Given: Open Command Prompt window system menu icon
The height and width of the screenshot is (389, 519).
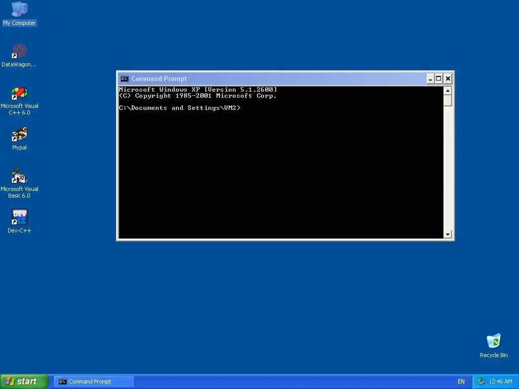Looking at the screenshot, I should [125, 79].
